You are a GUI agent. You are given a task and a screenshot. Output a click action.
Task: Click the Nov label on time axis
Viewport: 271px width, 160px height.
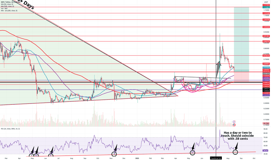tap(111, 158)
